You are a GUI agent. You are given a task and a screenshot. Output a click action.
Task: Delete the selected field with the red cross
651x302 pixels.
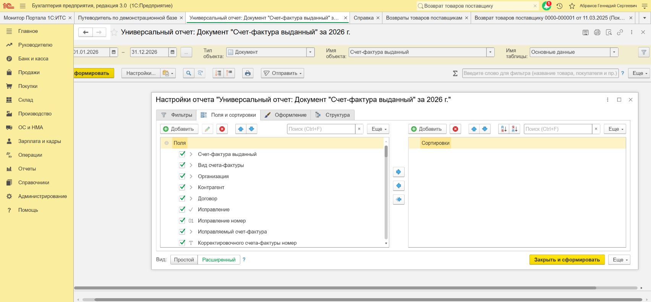pos(222,129)
